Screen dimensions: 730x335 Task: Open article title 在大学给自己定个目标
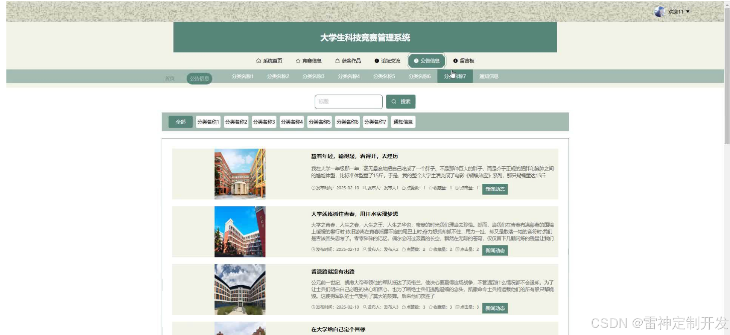point(338,329)
